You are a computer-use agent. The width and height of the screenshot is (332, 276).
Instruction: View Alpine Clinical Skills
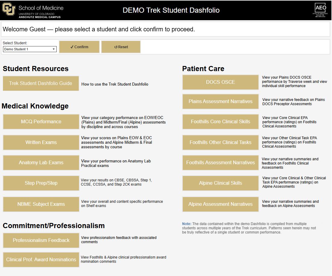click(220, 183)
